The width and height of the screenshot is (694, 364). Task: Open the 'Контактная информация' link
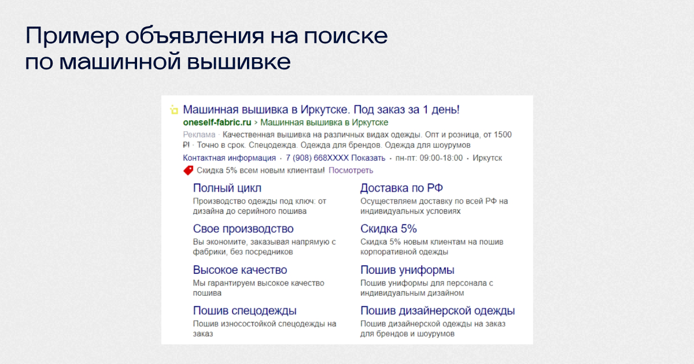click(x=229, y=158)
